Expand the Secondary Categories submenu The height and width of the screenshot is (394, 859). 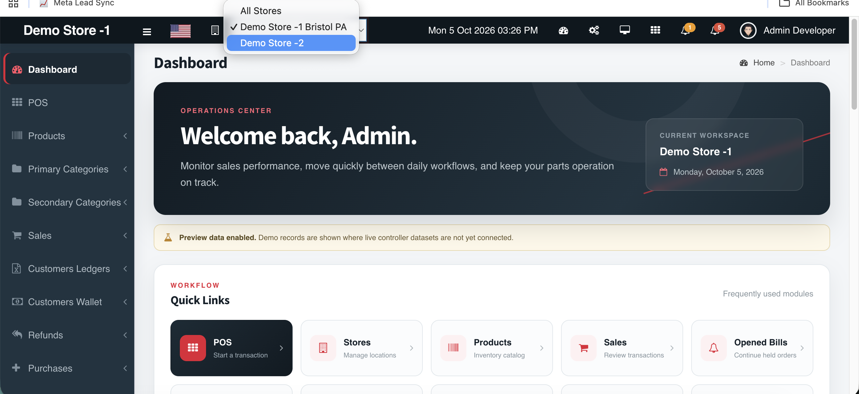click(67, 202)
